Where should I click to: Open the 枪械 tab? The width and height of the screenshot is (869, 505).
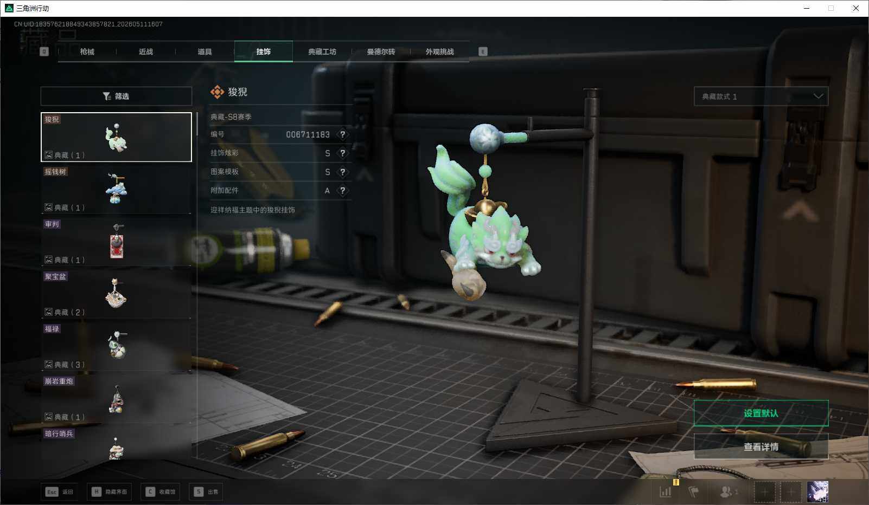[87, 51]
